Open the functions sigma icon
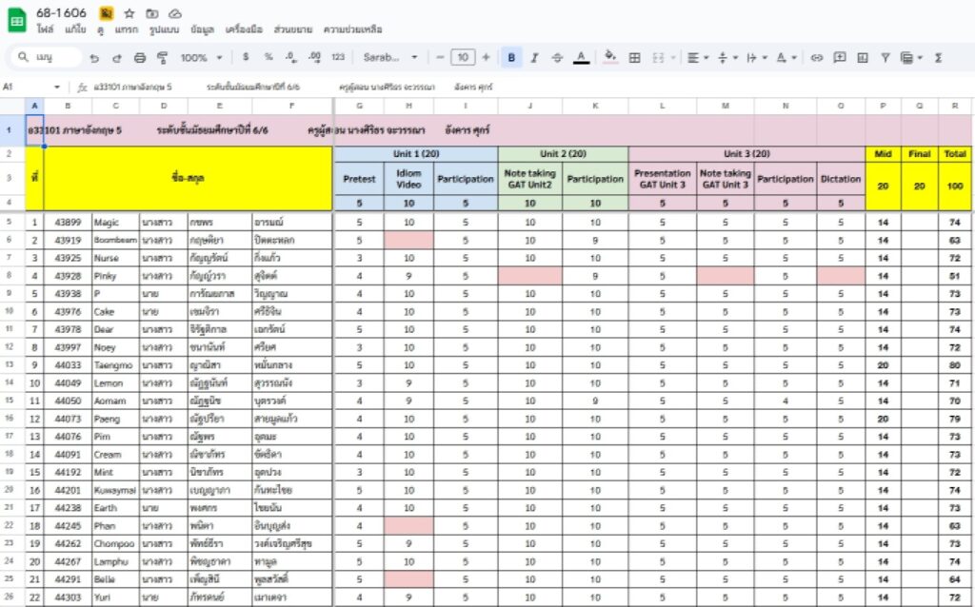The width and height of the screenshot is (975, 607). [938, 58]
